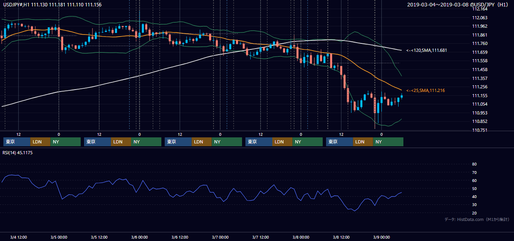Screen dimensions: 514x241
Task: Click the 110.751 price axis label
Action: coord(479,130)
